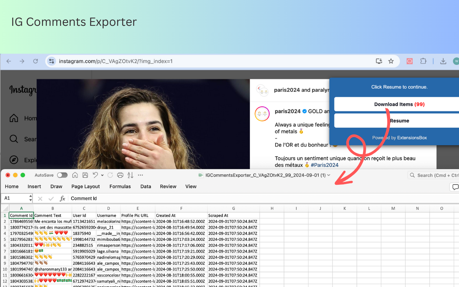Click the Excel Search field

click(434, 175)
